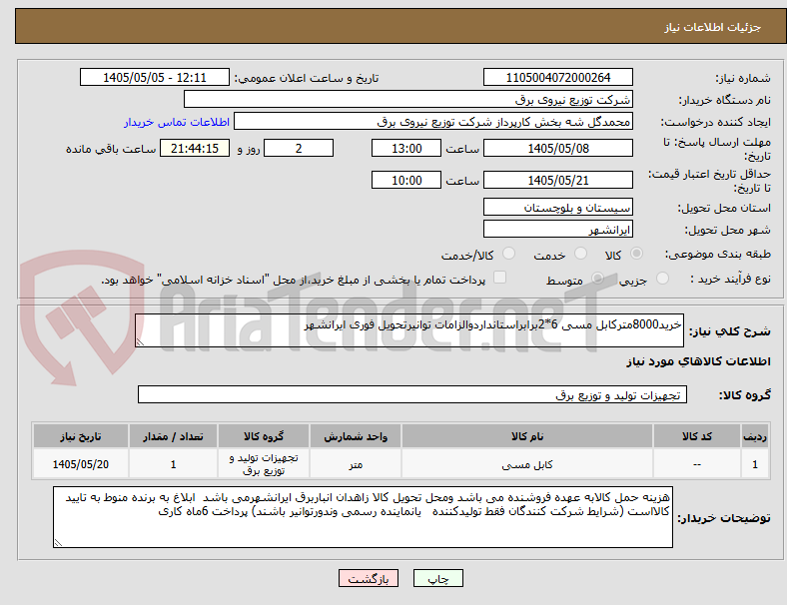The width and height of the screenshot is (787, 605).
Task: Click the استان محل تحویل label
Action: 724,208
